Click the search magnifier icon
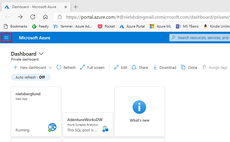Screen dimensions: 230x142 [173, 38]
